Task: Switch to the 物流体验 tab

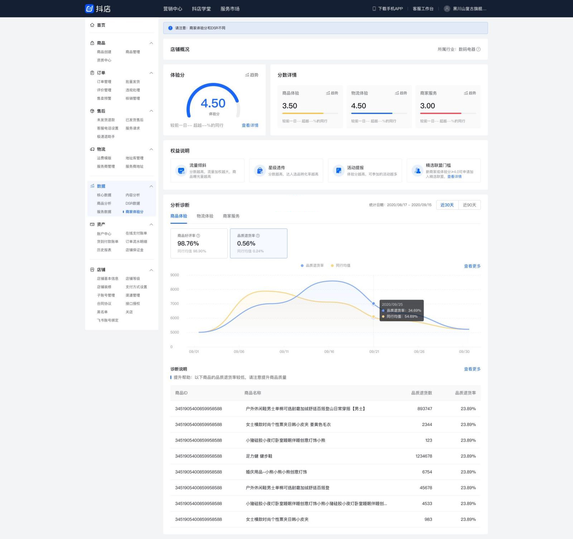Action: 205,216
